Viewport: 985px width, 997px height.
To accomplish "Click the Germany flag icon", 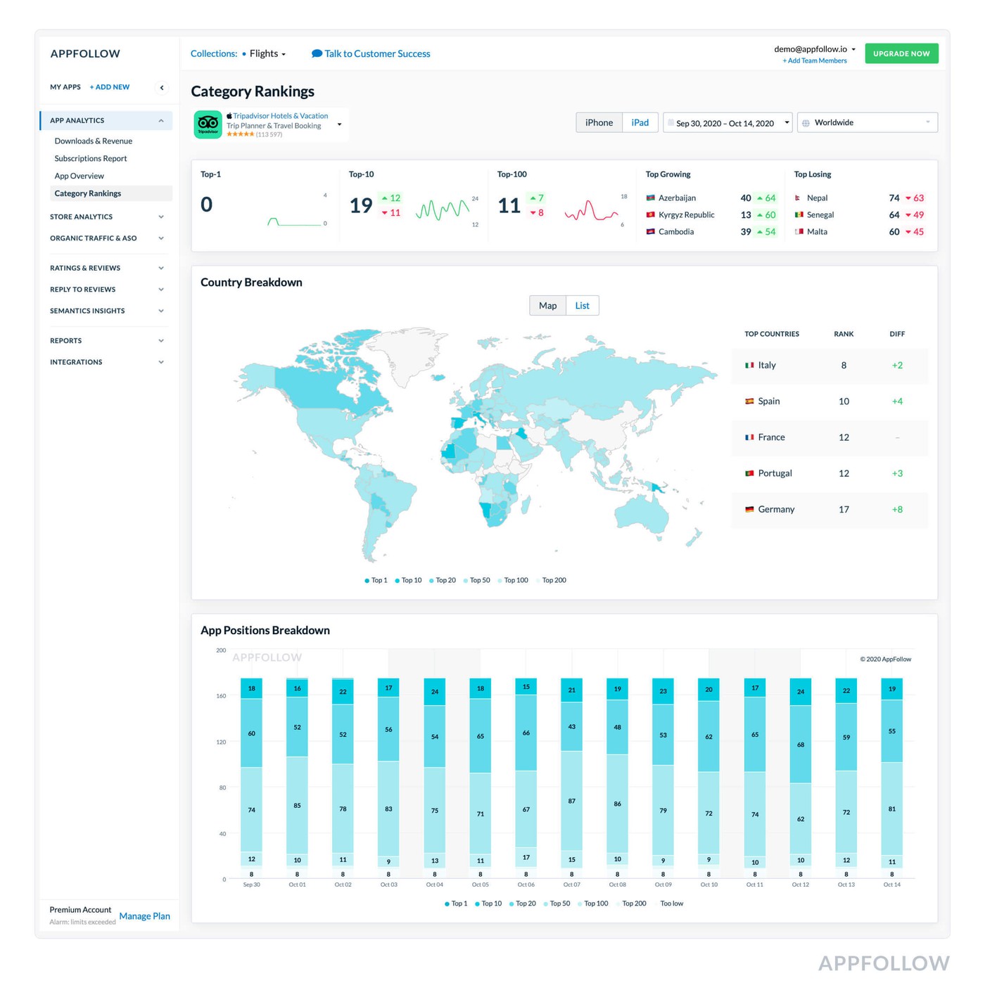I will (x=749, y=510).
